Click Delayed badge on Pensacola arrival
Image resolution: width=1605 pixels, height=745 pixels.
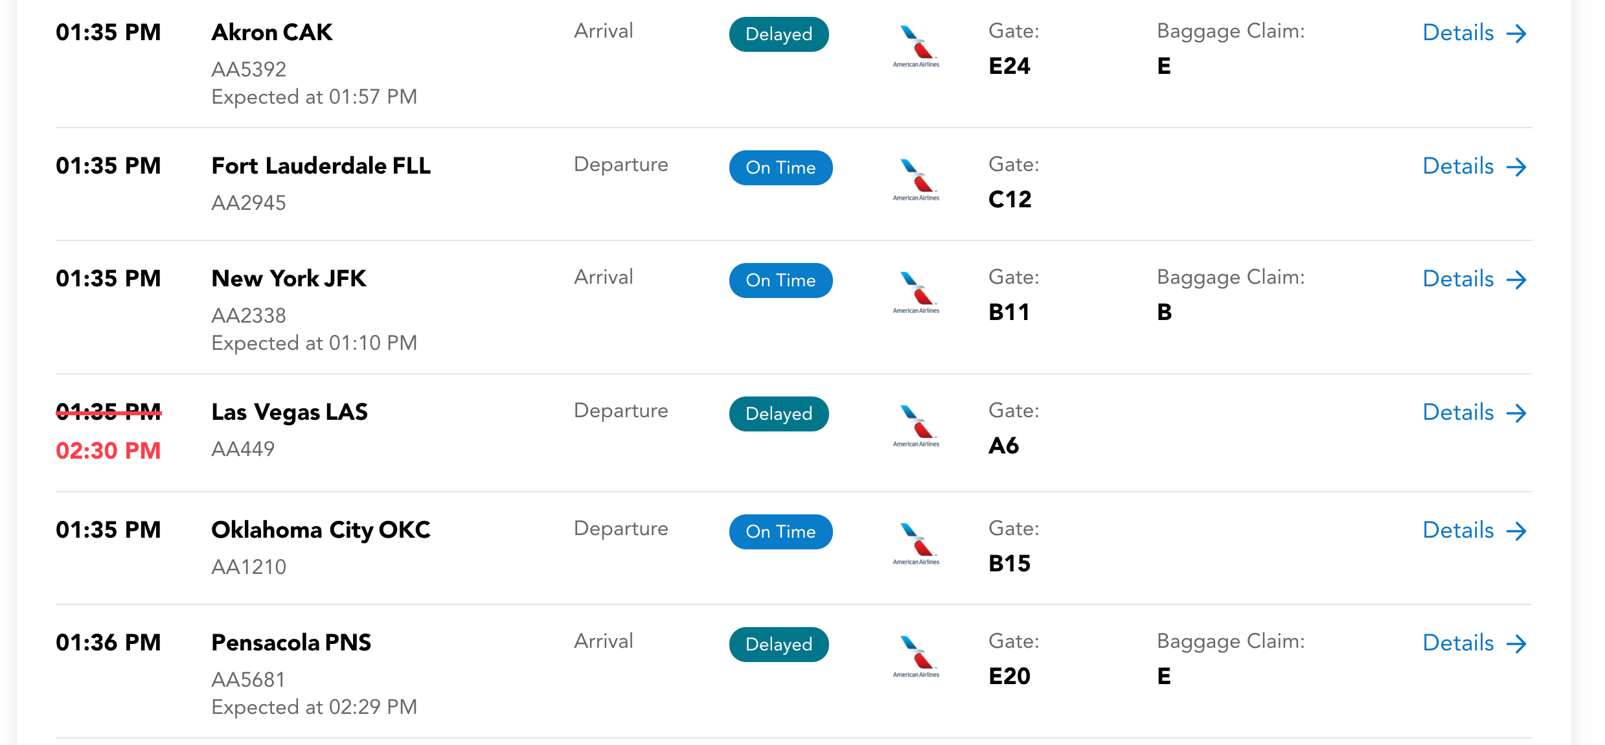779,645
